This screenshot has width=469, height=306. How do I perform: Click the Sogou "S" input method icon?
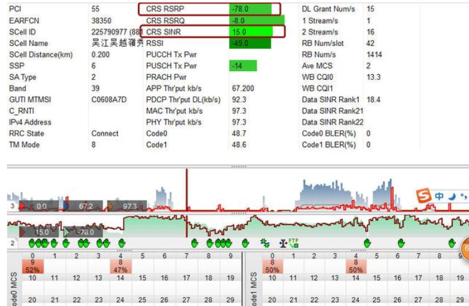point(425,197)
